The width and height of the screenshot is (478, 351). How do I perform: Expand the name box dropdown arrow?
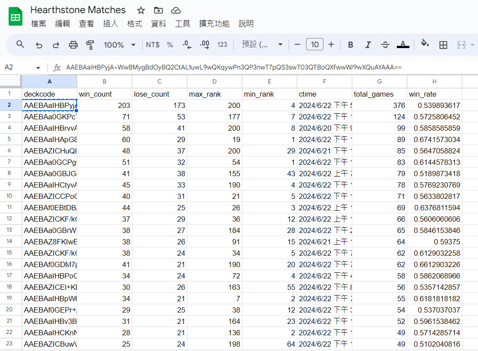[x=38, y=68]
